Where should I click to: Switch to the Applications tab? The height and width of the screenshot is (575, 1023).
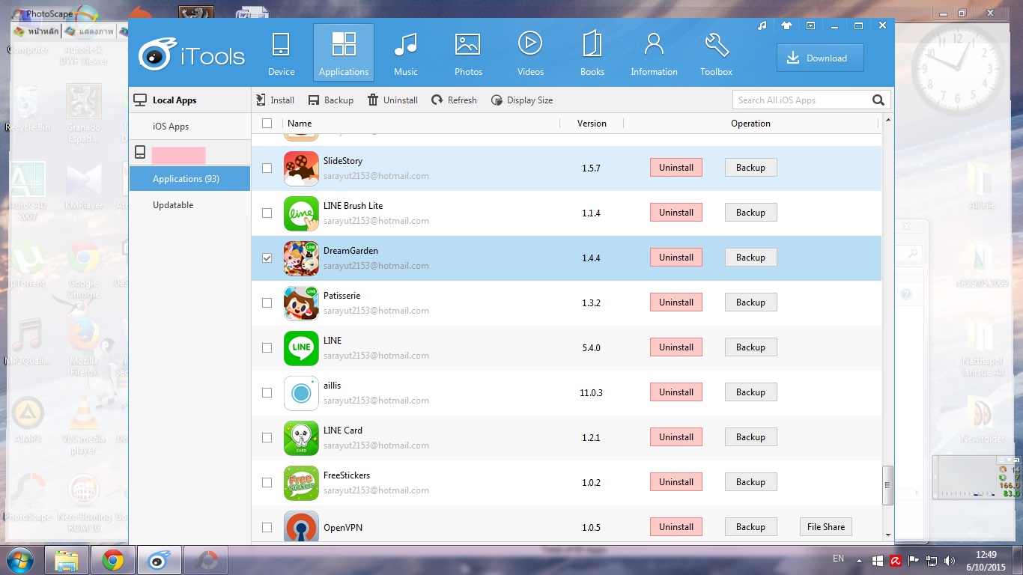pos(344,54)
